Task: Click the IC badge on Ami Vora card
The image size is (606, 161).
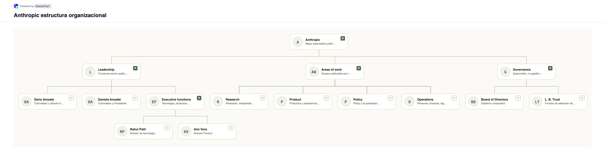Action: (x=231, y=128)
